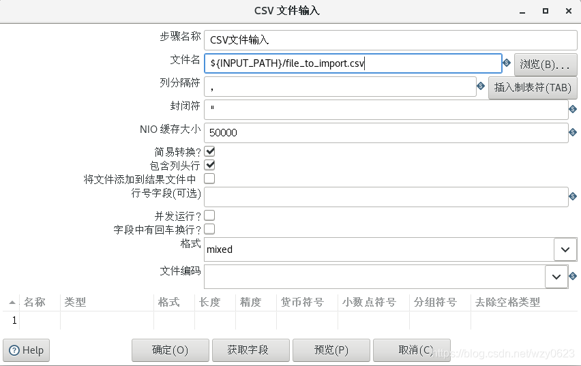
Task: Click the 类型 column header
Action: [x=107, y=303]
